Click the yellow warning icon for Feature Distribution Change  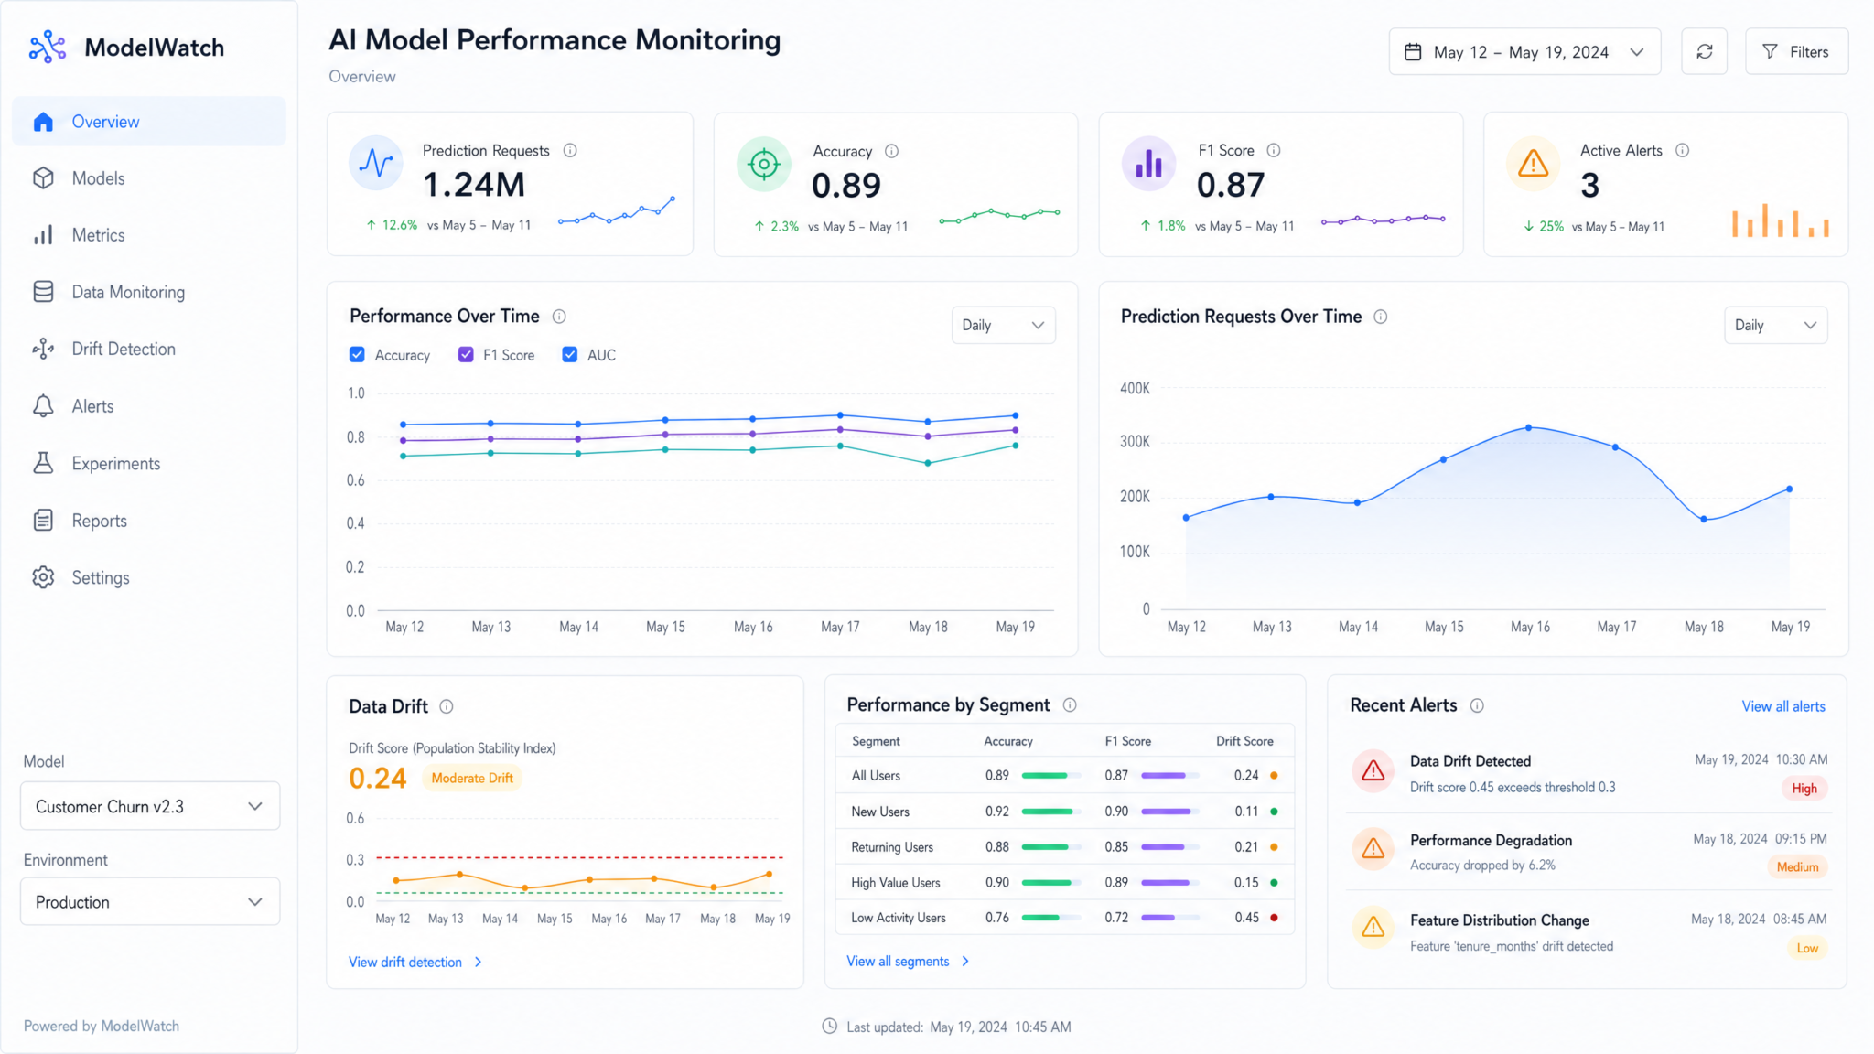[1373, 928]
